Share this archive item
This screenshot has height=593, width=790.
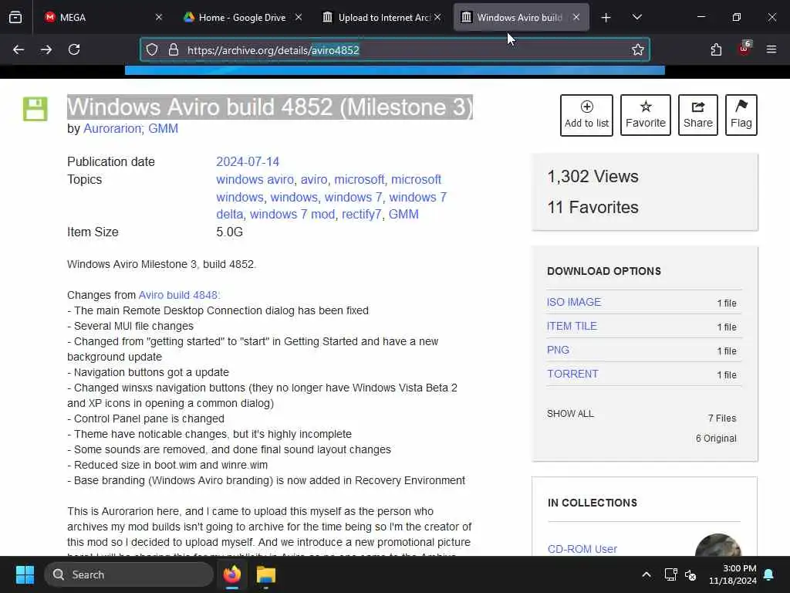pos(697,115)
